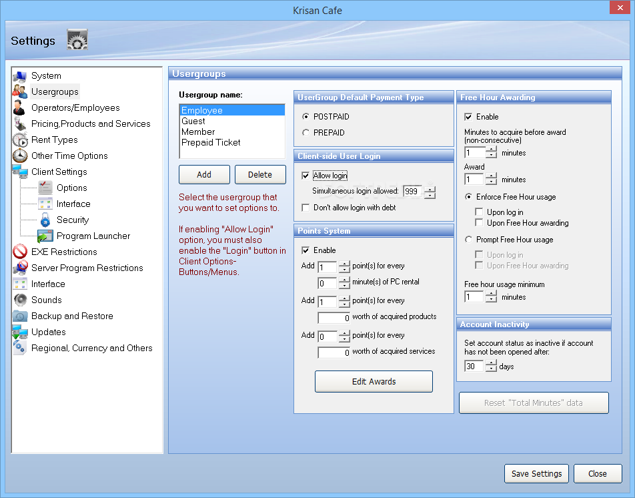The height and width of the screenshot is (498, 635).
Task: Click the Options checklist icon
Action: [45, 188]
